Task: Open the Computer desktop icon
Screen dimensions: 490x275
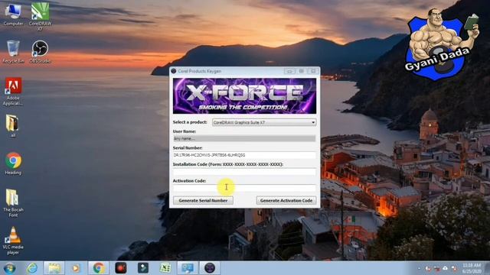Action: point(13,15)
